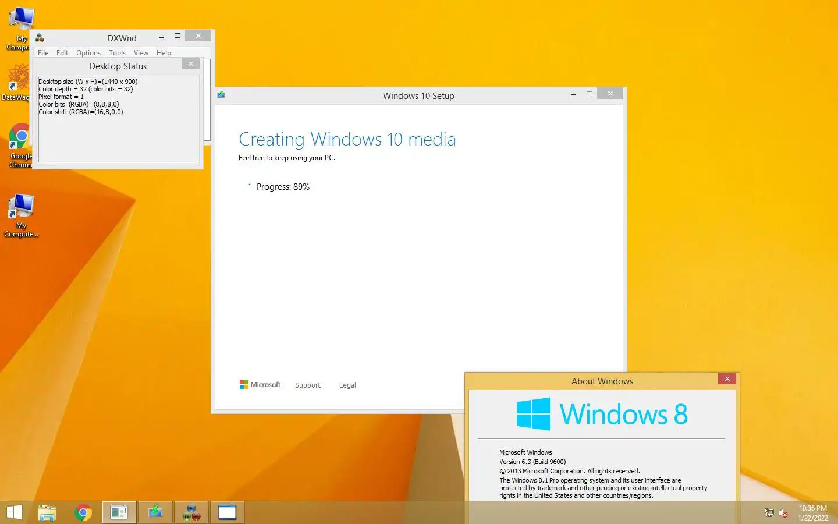Close the About Windows dialog
The width and height of the screenshot is (838, 524).
point(727,378)
